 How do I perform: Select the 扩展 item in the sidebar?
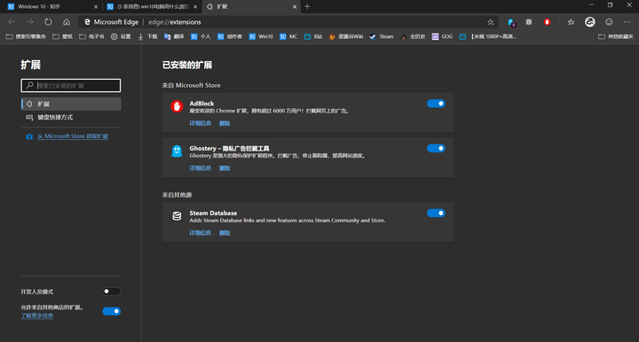(71, 104)
